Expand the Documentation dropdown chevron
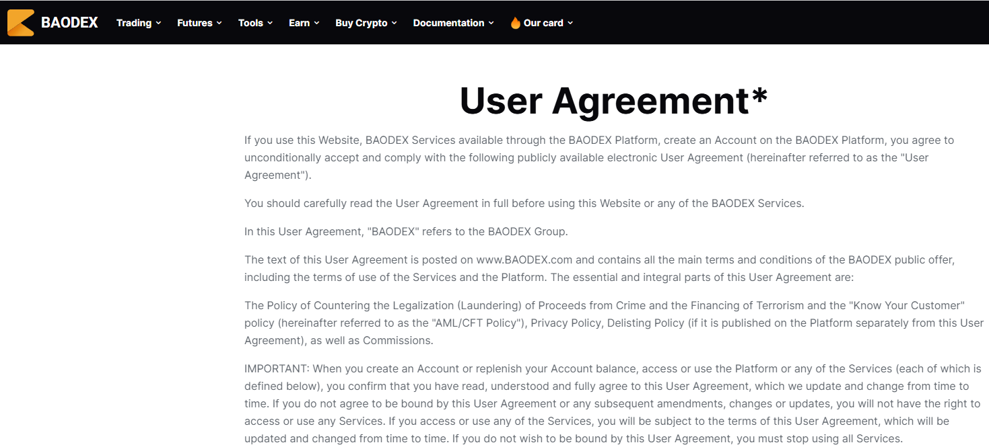Screen dimensions: 989x447 (492, 23)
